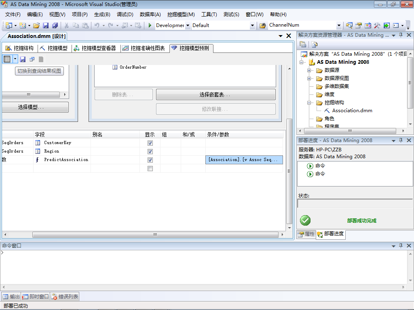
Task: Switch to the 挖掘模型查看器 tab
Action: click(95, 48)
